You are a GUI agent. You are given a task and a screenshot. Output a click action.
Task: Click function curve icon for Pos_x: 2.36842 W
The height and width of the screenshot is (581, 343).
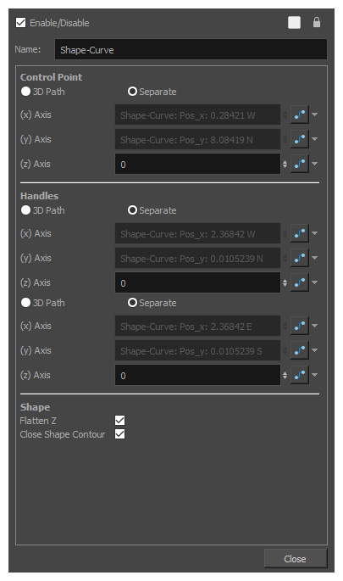click(x=299, y=233)
